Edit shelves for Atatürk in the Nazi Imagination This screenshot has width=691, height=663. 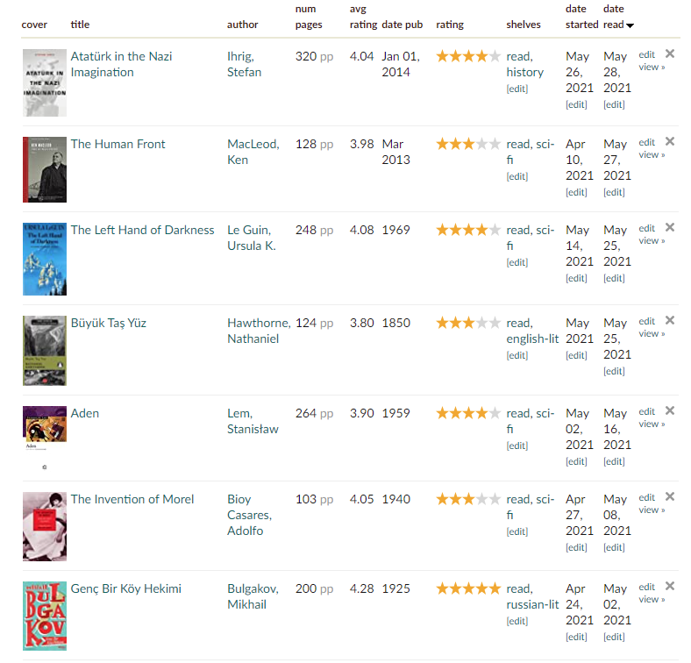point(517,89)
